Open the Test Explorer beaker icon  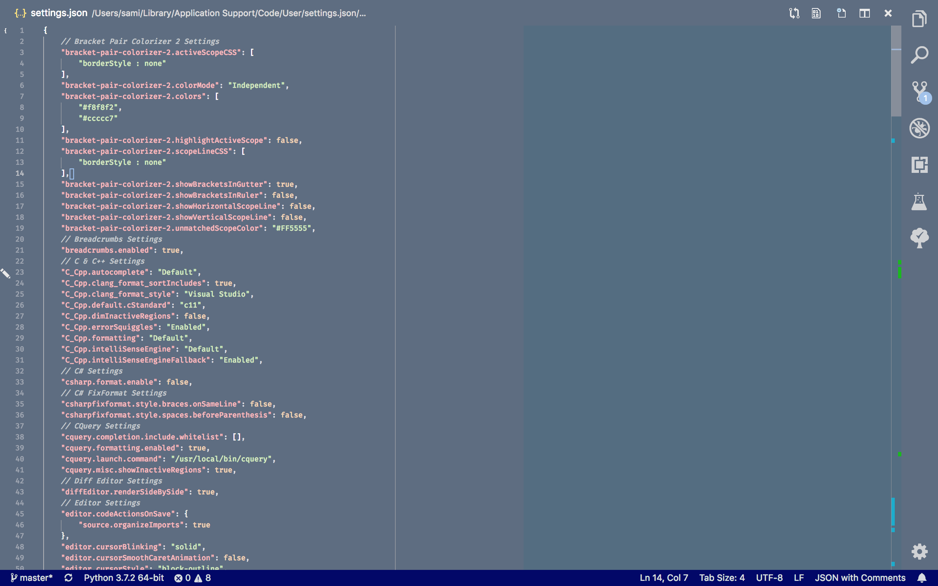pyautogui.click(x=919, y=201)
